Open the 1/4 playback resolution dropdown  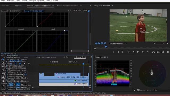point(159,43)
